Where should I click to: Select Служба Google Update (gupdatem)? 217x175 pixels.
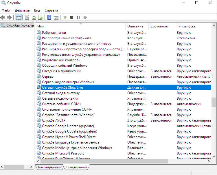point(69,131)
